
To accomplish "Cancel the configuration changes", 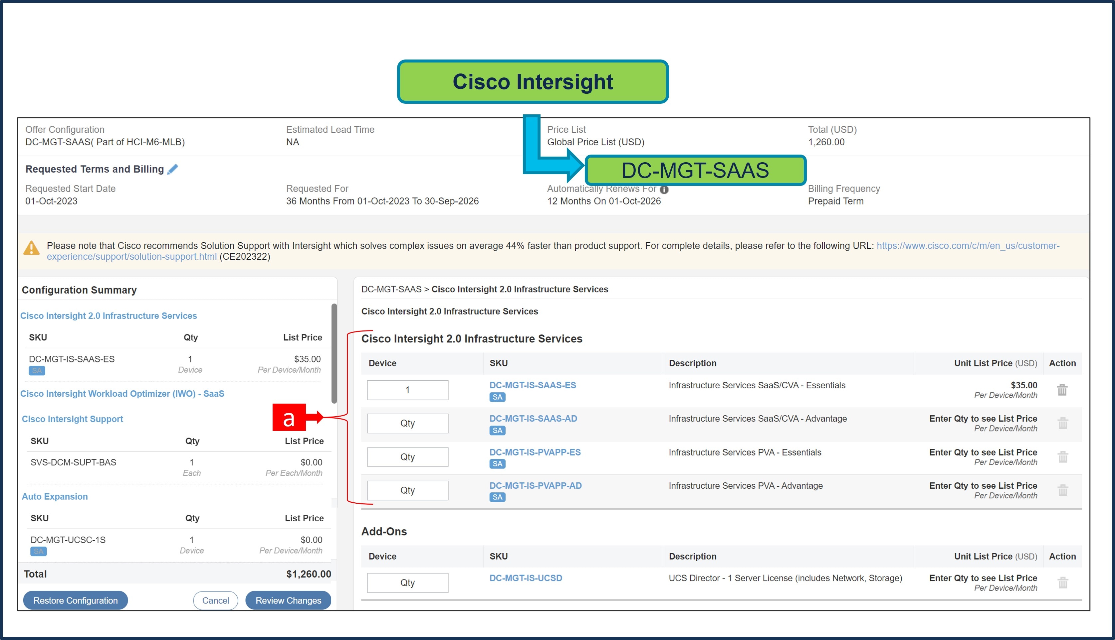I will 215,600.
